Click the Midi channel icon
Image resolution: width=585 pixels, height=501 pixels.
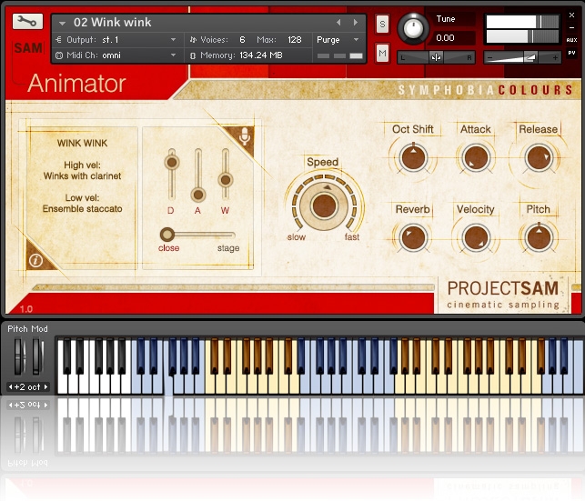point(59,55)
